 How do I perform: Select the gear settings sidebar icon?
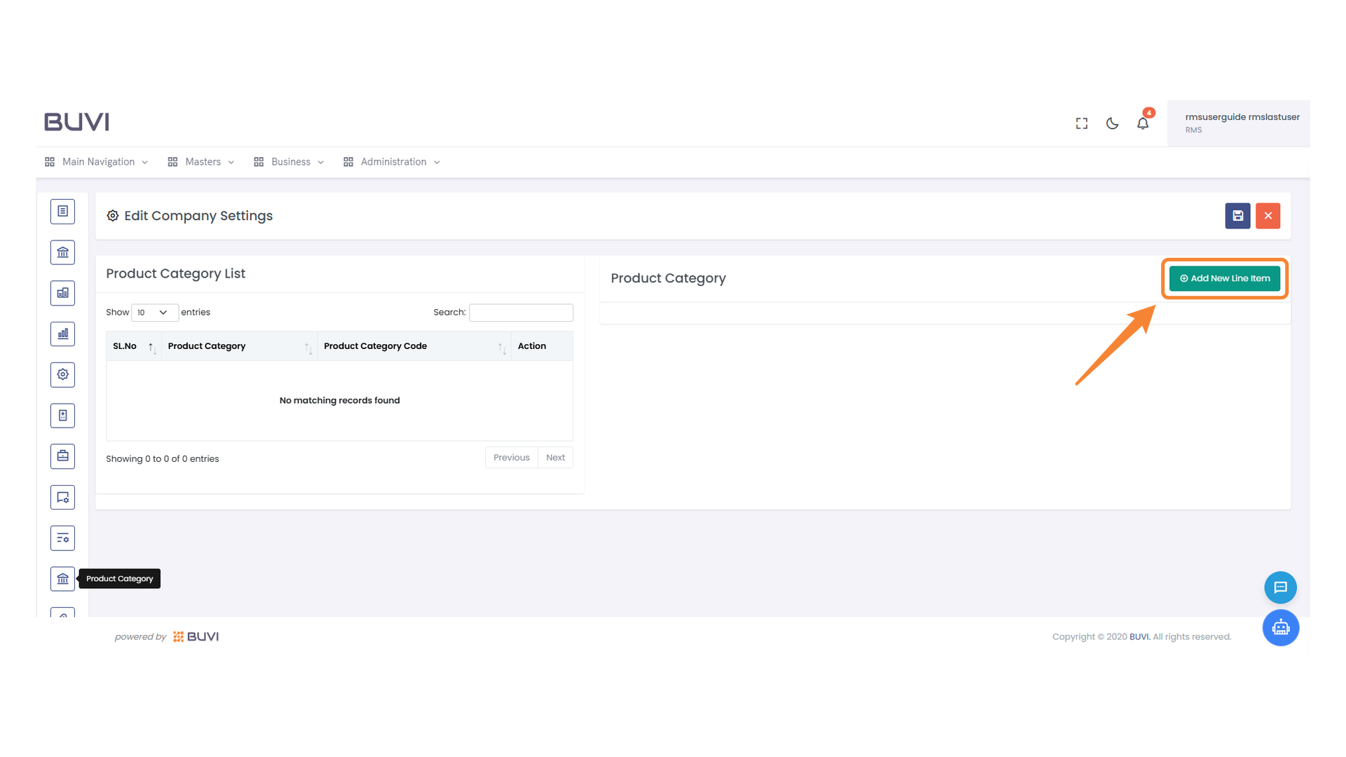click(62, 374)
